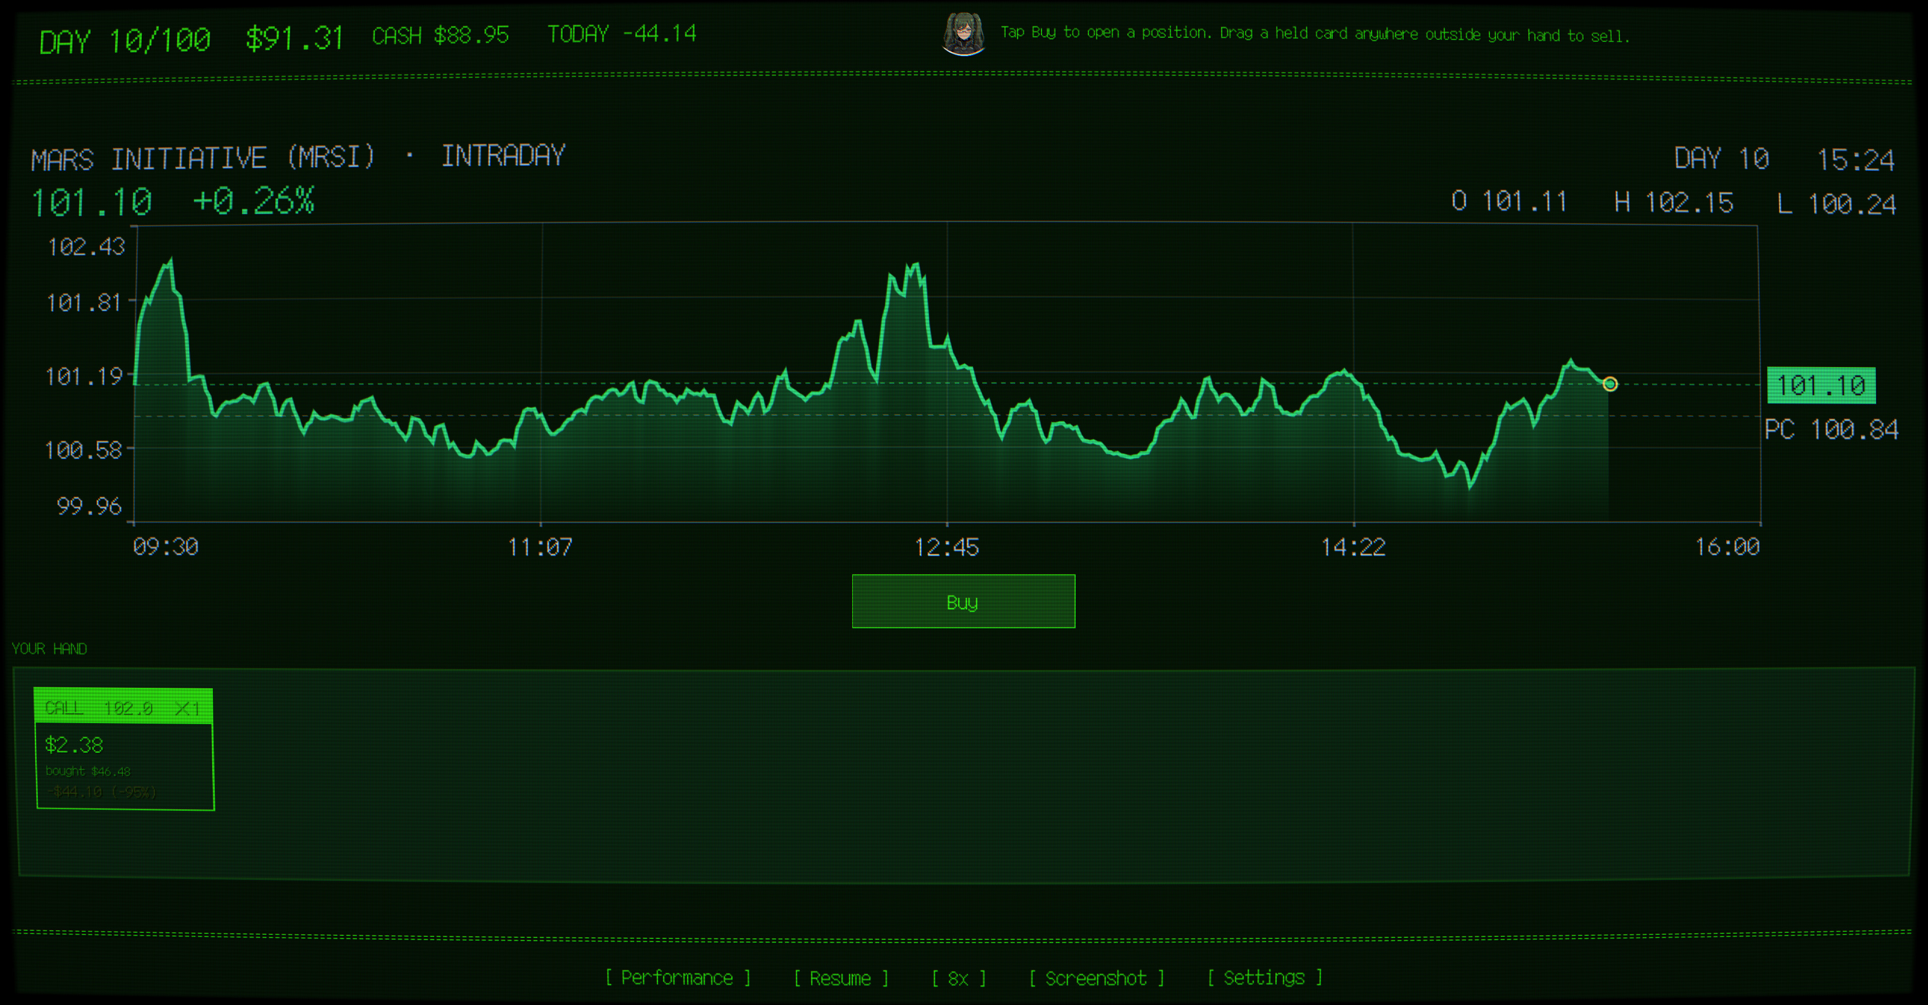The image size is (1928, 1005).
Task: Click the advisor avatar icon
Action: [963, 34]
